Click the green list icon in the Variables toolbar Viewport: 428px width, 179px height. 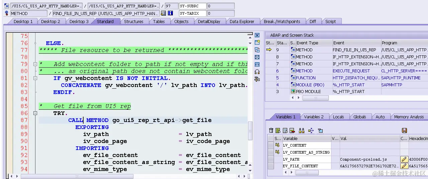pyautogui.click(x=278, y=130)
